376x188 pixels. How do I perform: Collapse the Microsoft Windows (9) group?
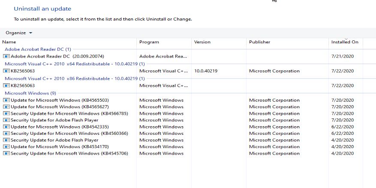[30, 93]
